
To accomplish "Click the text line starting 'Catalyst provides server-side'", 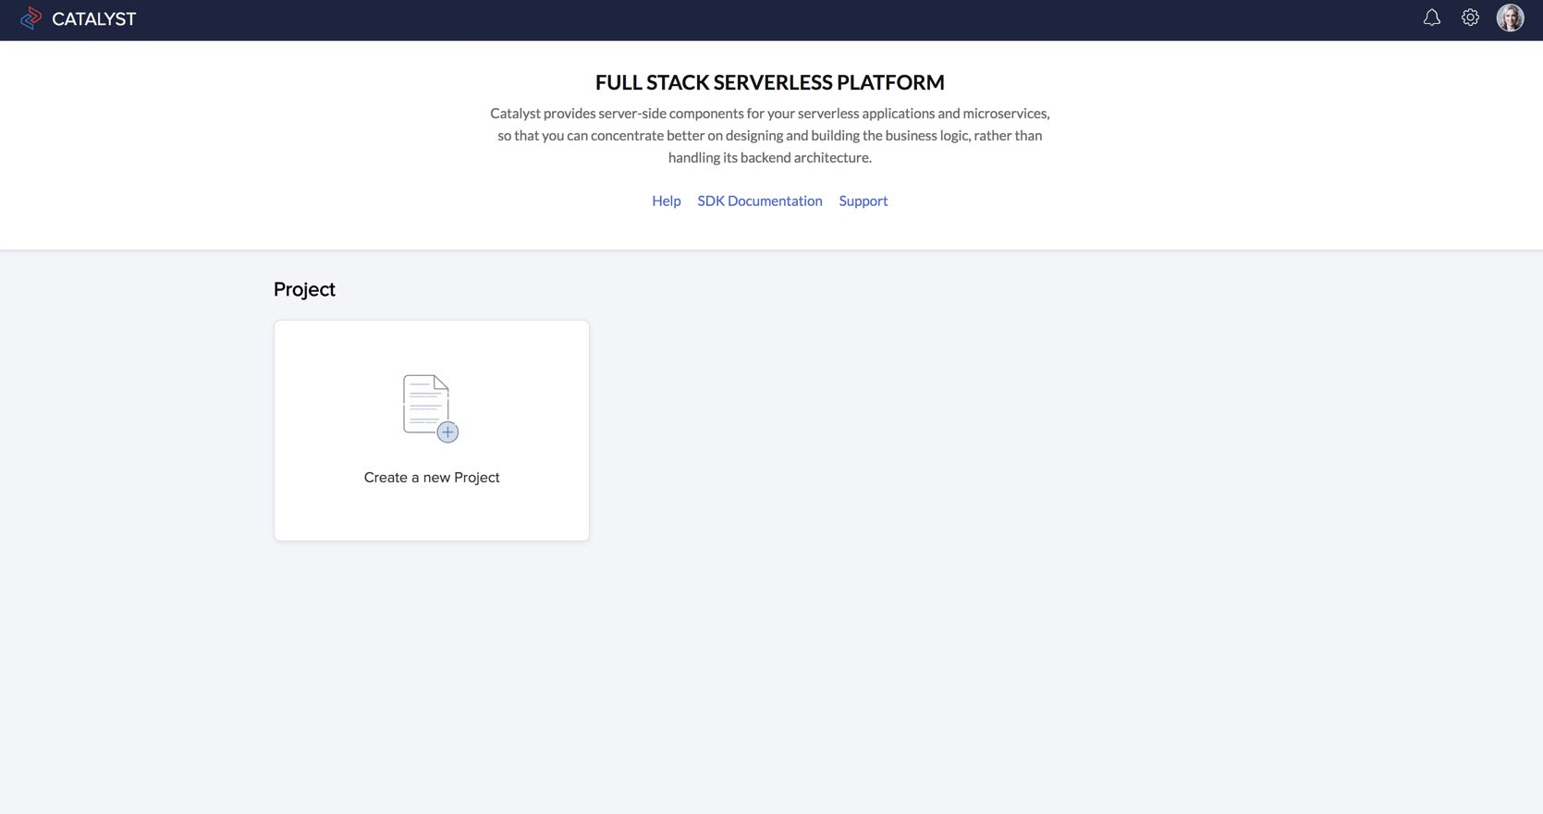I will click(769, 114).
